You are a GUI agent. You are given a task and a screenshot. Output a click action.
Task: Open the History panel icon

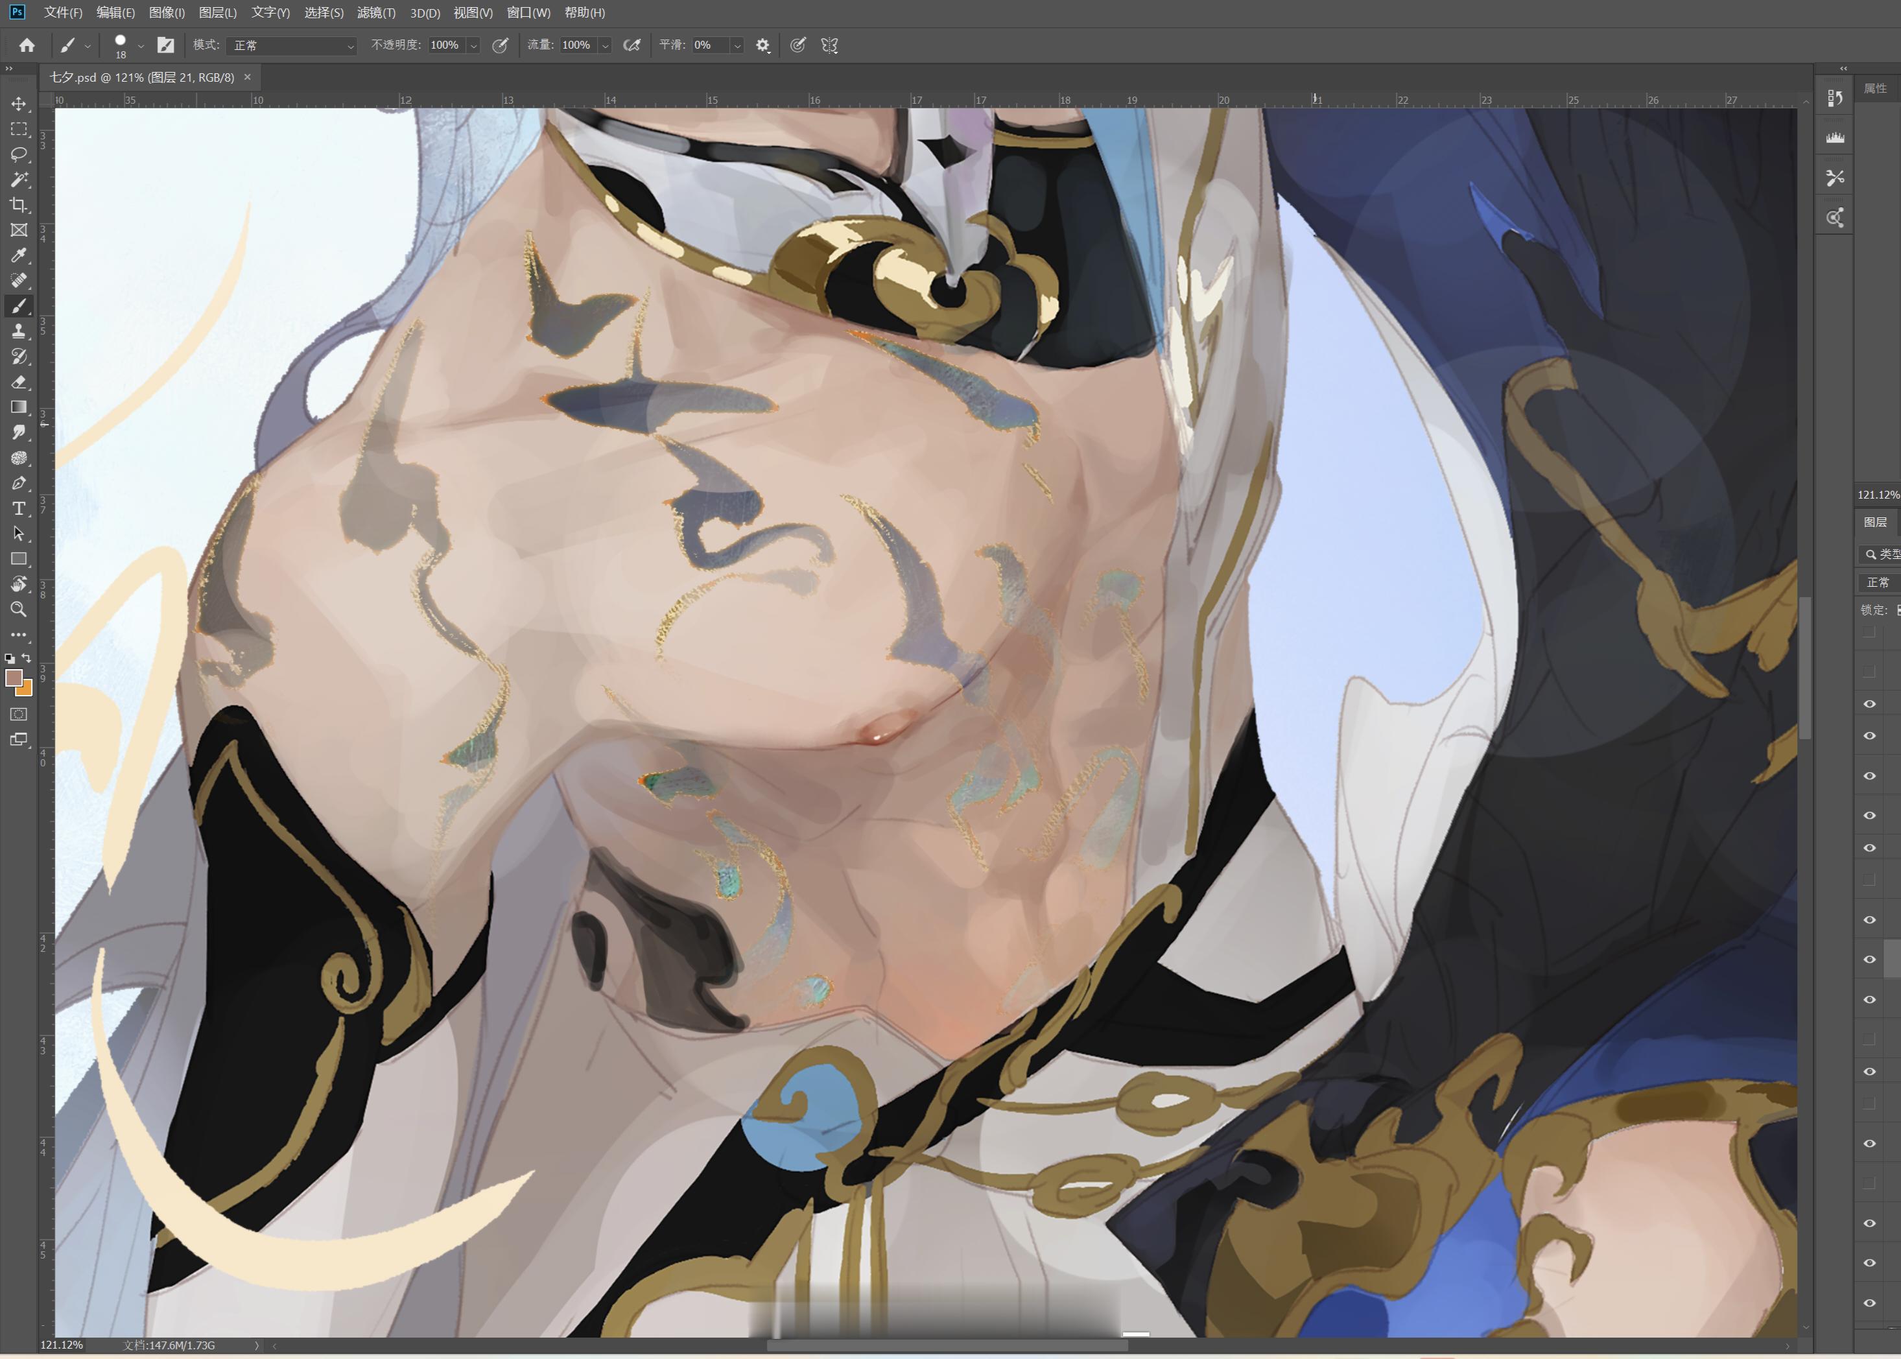click(x=1835, y=98)
